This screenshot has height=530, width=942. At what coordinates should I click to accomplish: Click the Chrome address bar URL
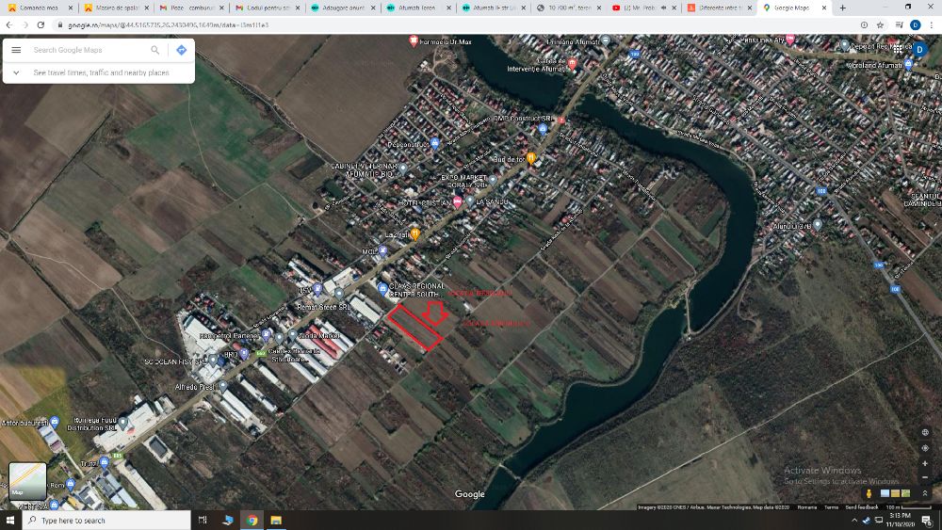coord(169,25)
